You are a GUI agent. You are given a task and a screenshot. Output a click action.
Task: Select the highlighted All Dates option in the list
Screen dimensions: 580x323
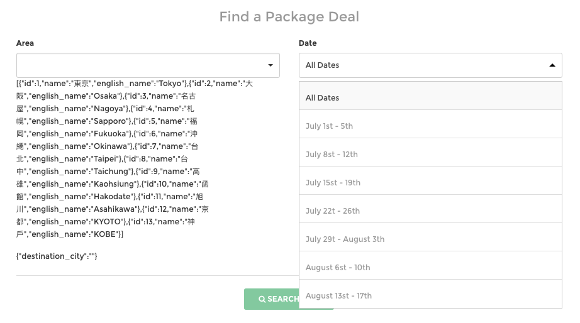(430, 97)
